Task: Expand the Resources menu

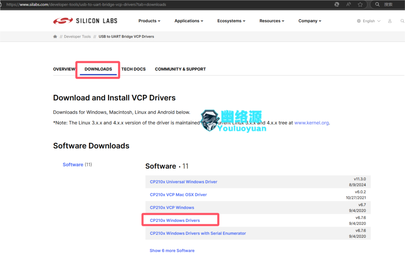Action: [x=272, y=21]
